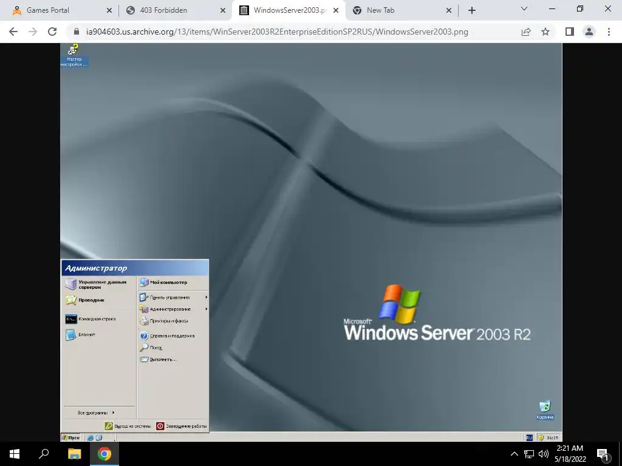View site information via the lock icon
This screenshot has width=622, height=466.
point(77,32)
